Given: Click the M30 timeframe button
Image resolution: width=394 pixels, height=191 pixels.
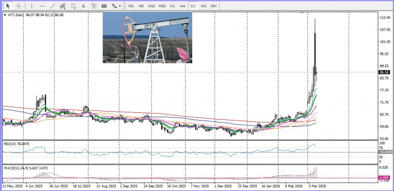Looking at the screenshot, I should tap(162, 6).
